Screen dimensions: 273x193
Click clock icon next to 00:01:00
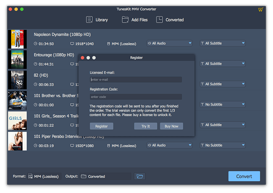[35, 105]
